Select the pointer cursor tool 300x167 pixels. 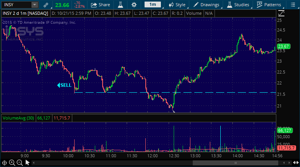(x=27, y=163)
